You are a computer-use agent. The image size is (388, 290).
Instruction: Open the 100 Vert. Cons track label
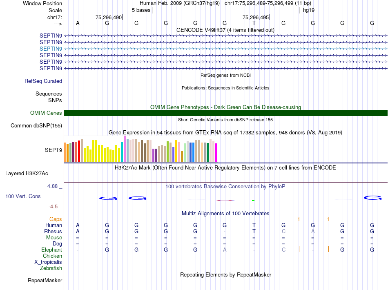pyautogui.click(x=23, y=196)
